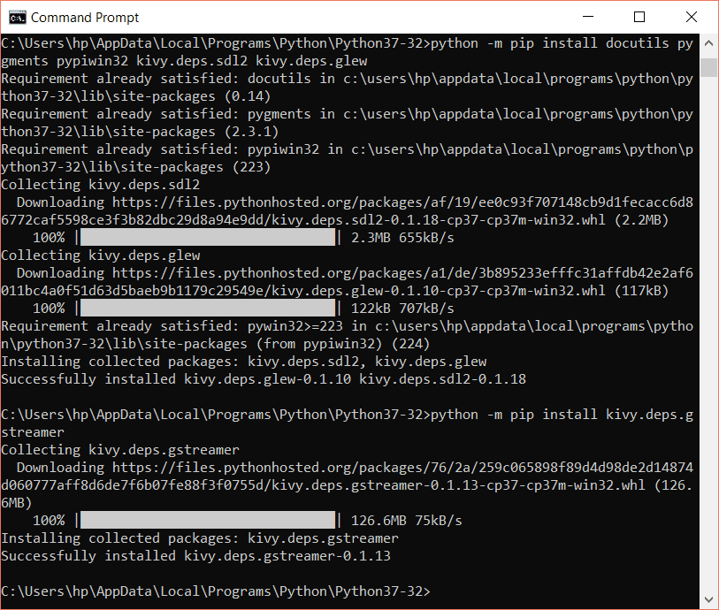Click 'Requirement already satisfied: pygments' line
This screenshot has width=719, height=610.
click(x=348, y=123)
